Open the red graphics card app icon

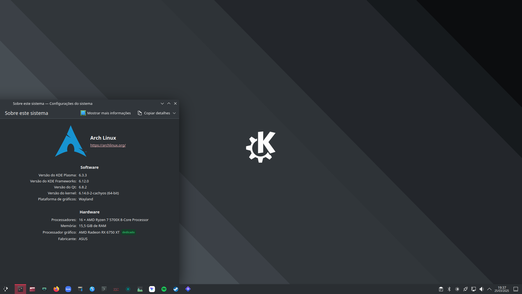point(116,289)
